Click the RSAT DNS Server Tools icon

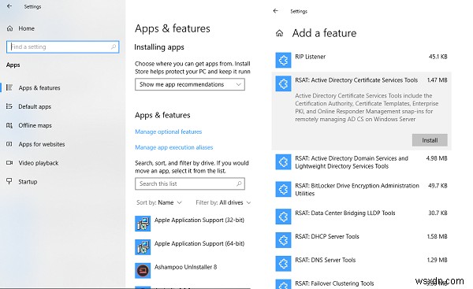283,264
